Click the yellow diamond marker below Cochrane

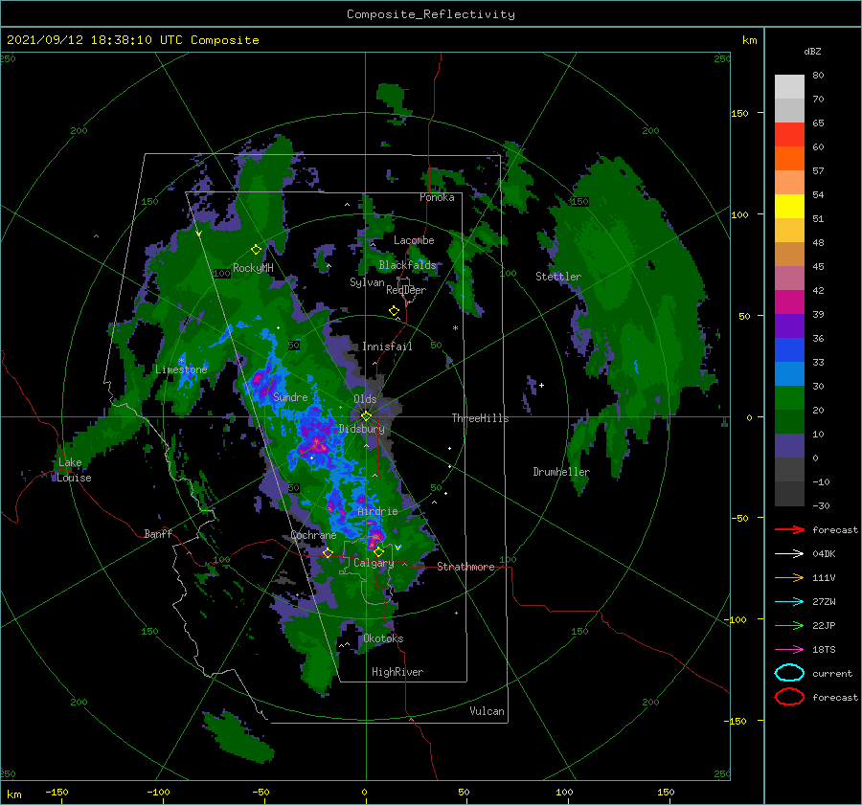[x=328, y=553]
